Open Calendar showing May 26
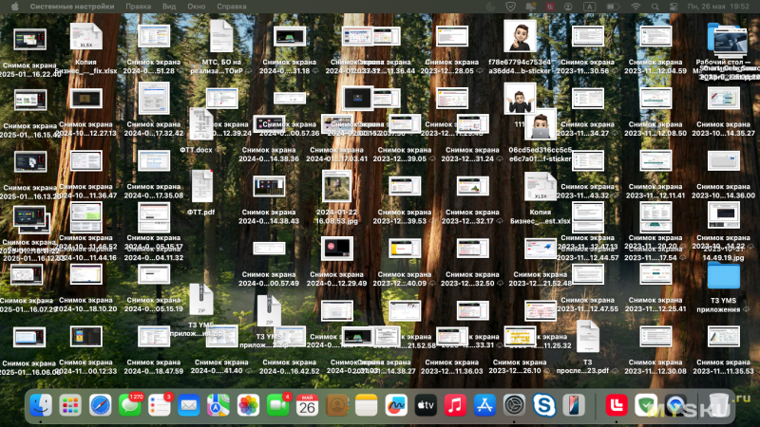Viewport: 760px width, 427px height. pos(307,405)
